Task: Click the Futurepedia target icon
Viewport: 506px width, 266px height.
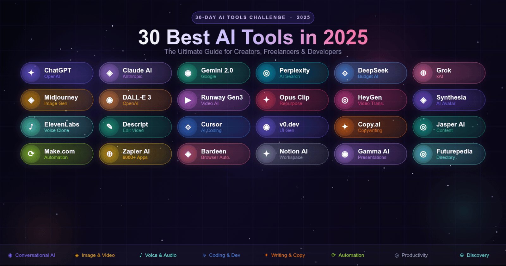Action: (423, 154)
